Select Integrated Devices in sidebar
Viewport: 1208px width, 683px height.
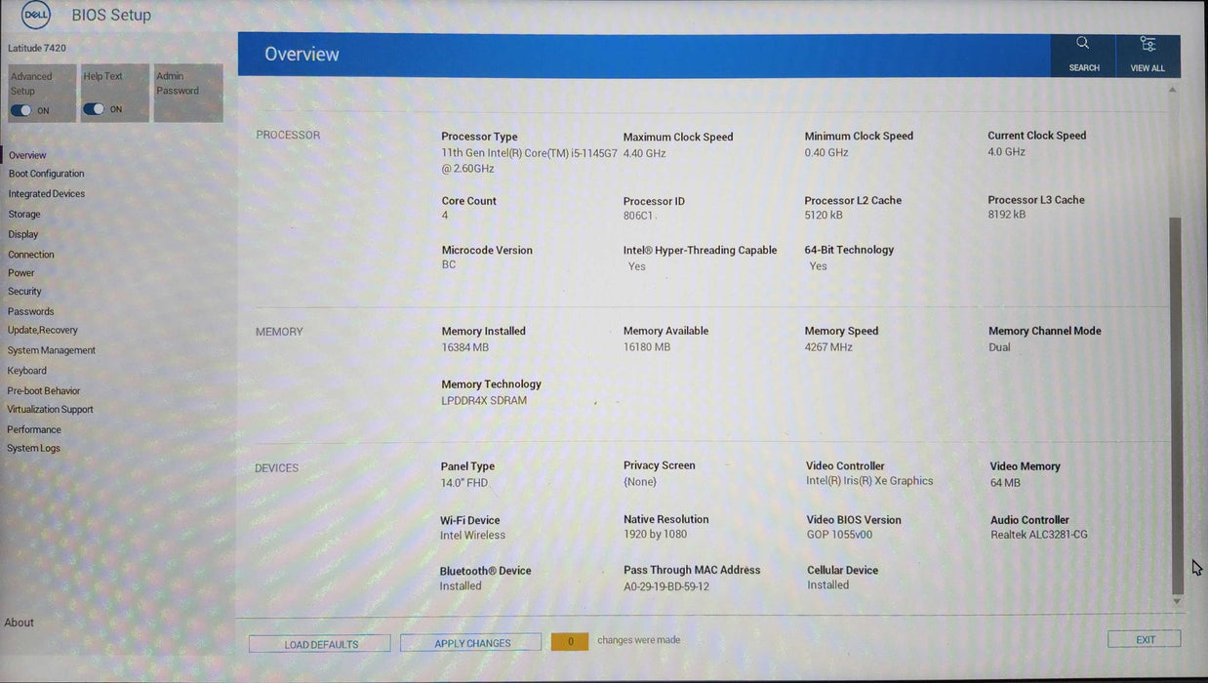tap(46, 194)
